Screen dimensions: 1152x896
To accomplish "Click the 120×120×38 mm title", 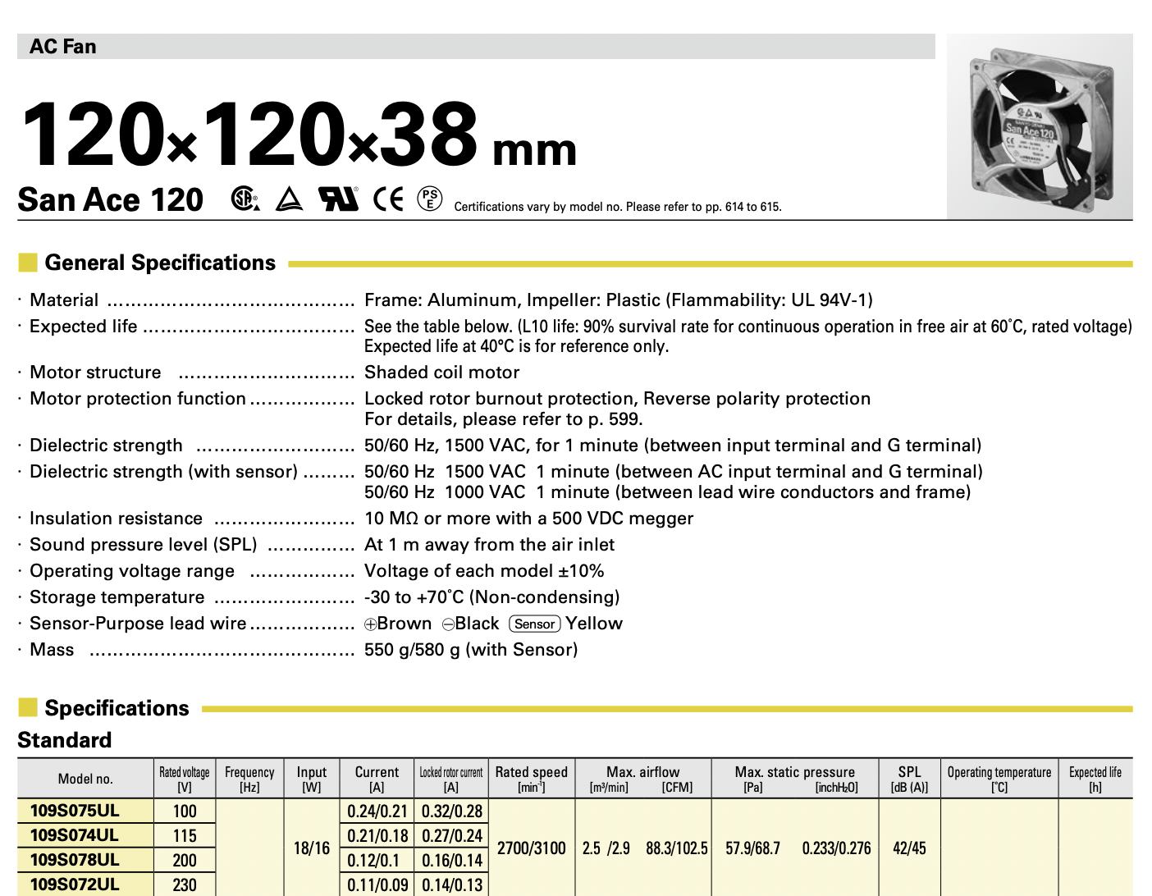I will click(x=299, y=133).
